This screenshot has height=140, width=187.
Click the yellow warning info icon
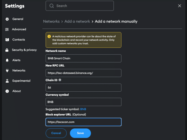click(49, 36)
